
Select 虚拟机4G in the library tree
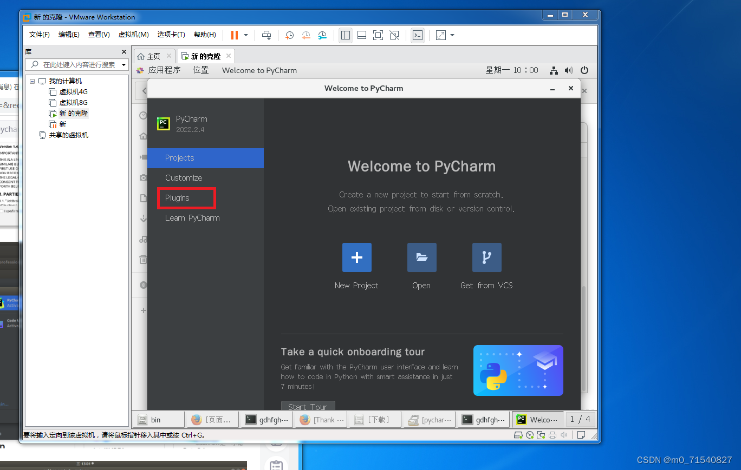73,92
